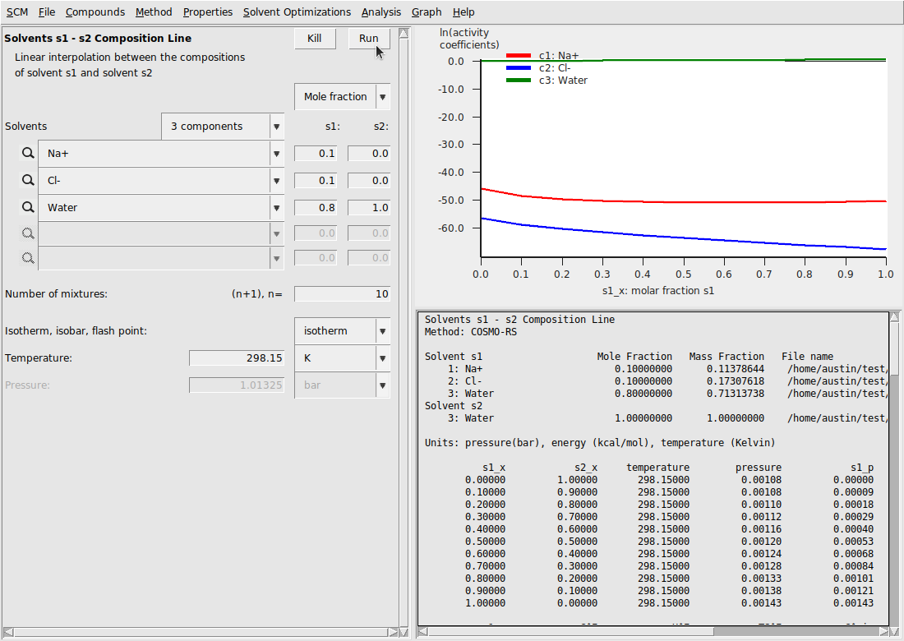Image resolution: width=904 pixels, height=641 pixels.
Task: Click the blue Cl- legend color line
Action: coord(518,67)
